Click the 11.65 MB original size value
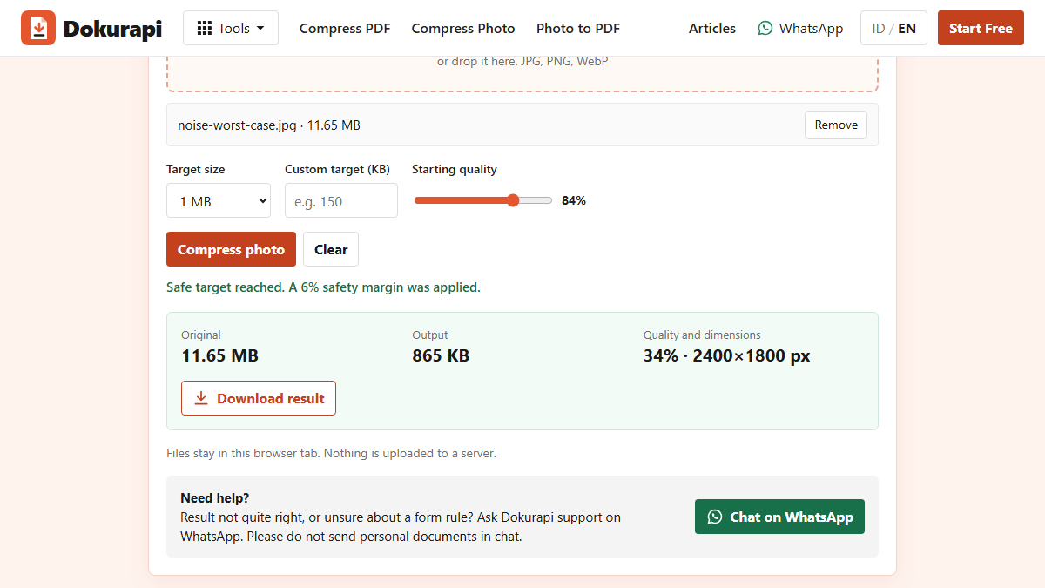The image size is (1045, 588). (219, 355)
